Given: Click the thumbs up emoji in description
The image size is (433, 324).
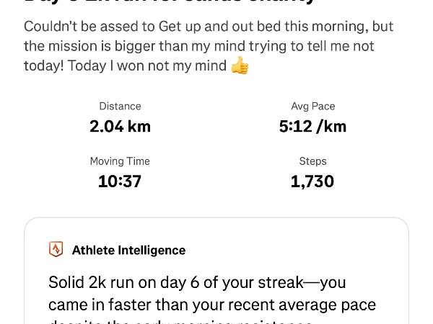Looking at the screenshot, I should point(240,67).
